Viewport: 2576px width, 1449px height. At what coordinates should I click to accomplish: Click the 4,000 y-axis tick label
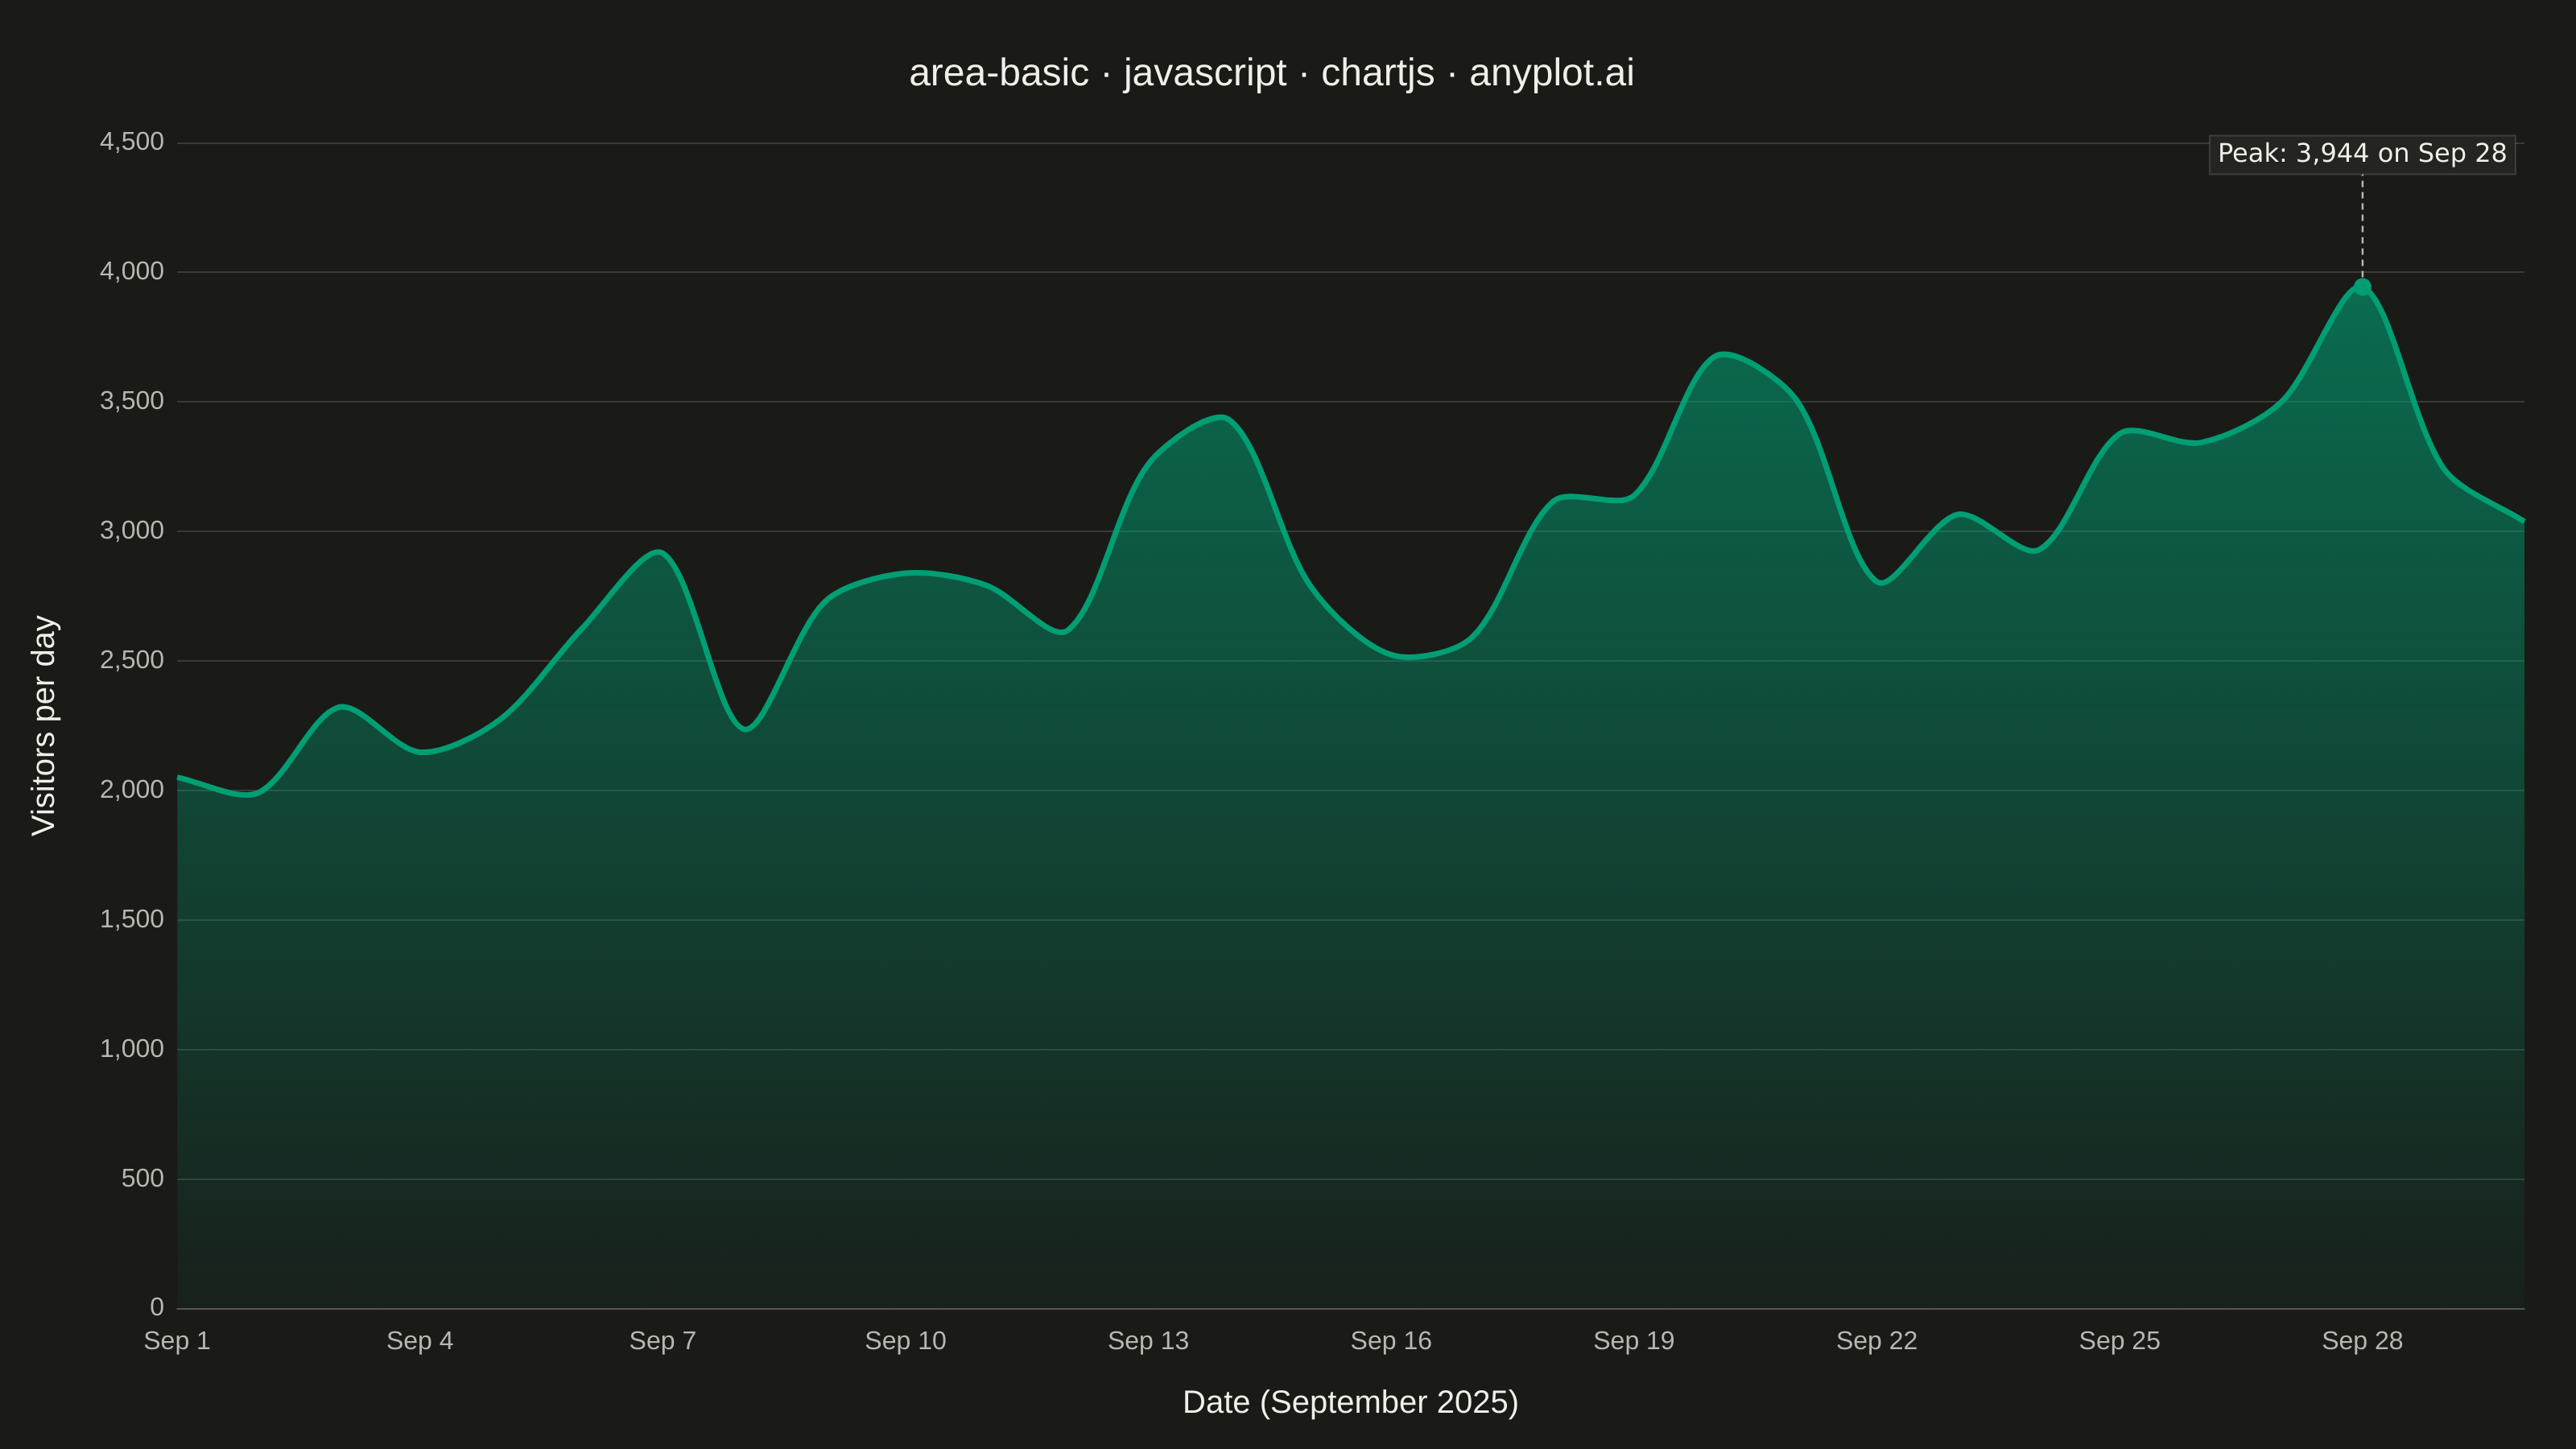point(132,272)
